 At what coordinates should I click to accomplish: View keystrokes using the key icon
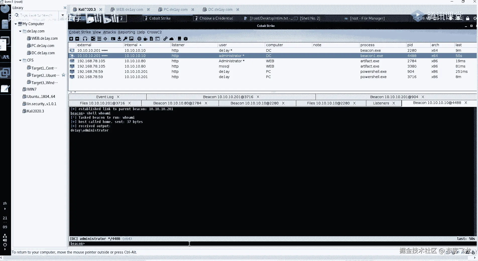(x=125, y=39)
